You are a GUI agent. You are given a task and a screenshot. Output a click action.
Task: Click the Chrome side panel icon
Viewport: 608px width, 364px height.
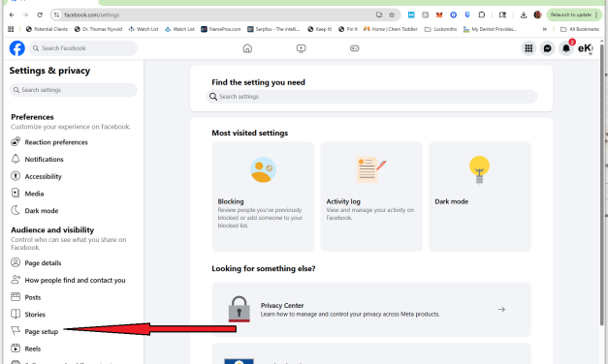tap(502, 15)
